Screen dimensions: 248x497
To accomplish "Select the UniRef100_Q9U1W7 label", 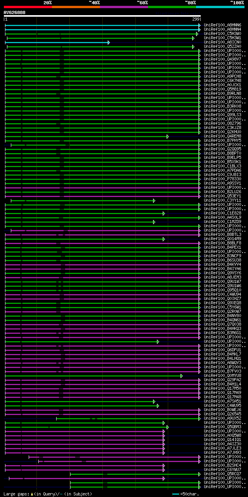I will (222, 282).
